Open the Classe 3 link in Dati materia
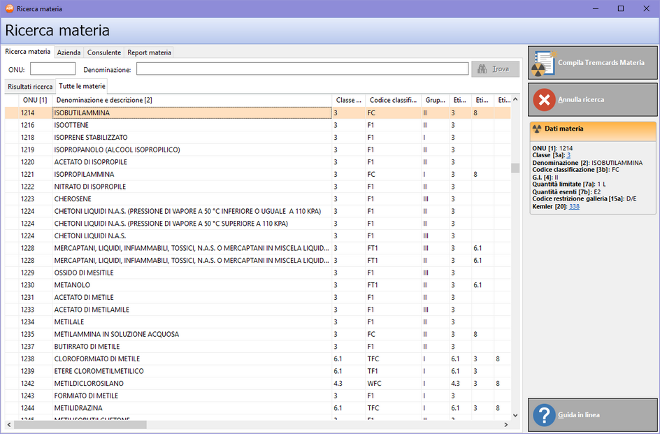The height and width of the screenshot is (434, 660). point(568,155)
